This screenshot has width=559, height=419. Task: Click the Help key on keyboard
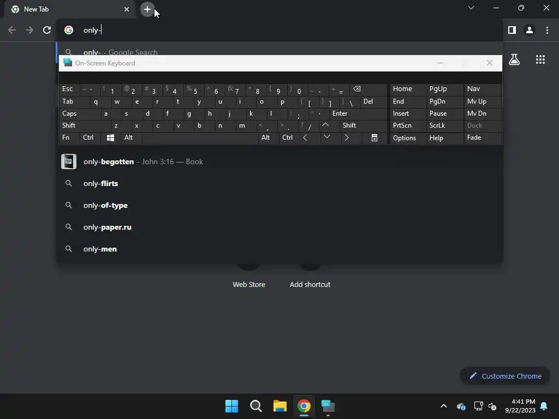coord(444,138)
